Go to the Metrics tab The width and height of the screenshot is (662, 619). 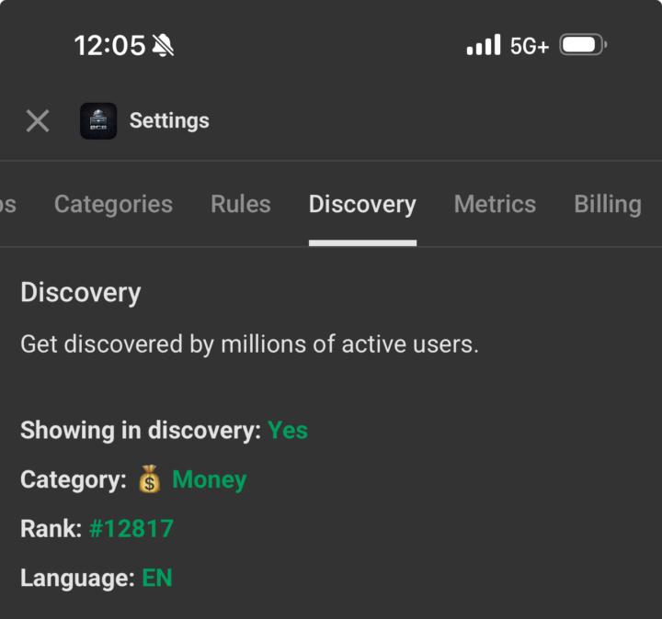point(495,204)
